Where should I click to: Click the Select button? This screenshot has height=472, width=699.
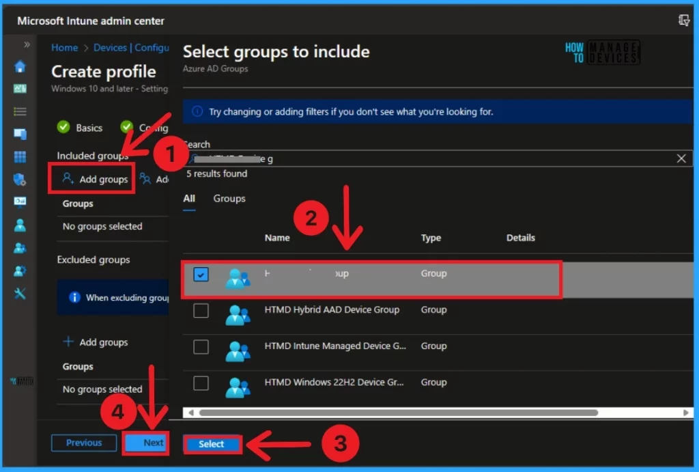tap(212, 445)
